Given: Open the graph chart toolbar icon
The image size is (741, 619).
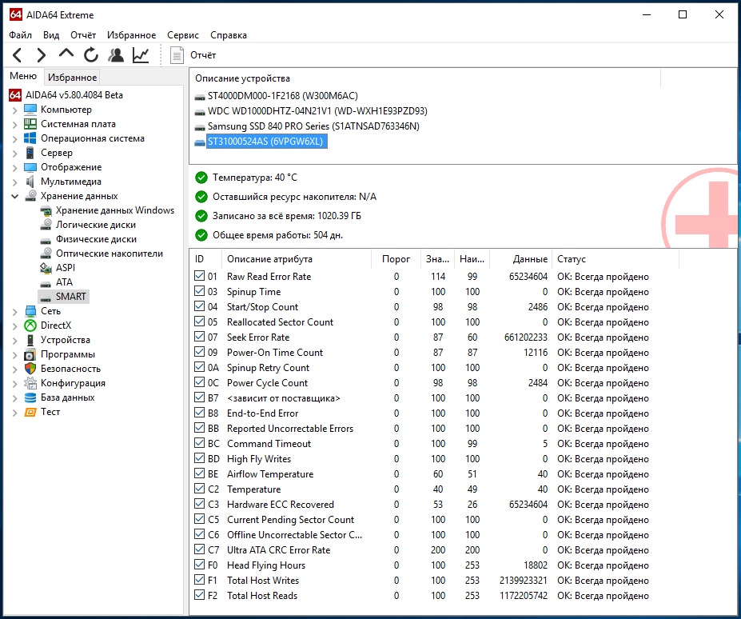Looking at the screenshot, I should tap(141, 55).
